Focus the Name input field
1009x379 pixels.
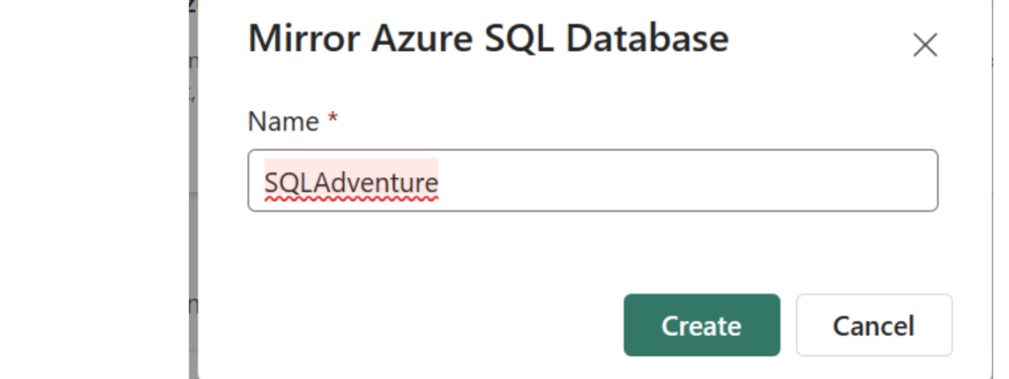click(592, 180)
